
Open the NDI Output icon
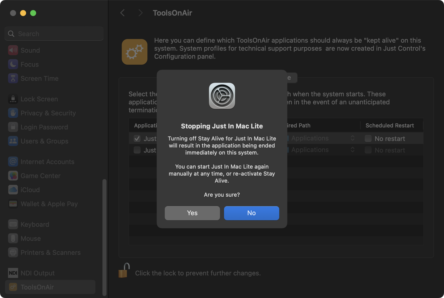click(13, 273)
